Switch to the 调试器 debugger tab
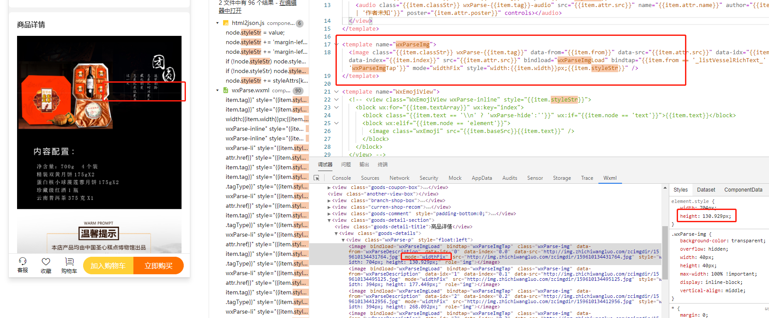769x318 pixels. click(325, 164)
